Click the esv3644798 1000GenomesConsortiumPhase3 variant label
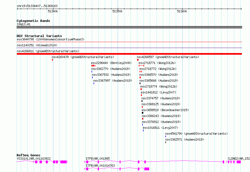The image size is (250, 172). click(51, 39)
